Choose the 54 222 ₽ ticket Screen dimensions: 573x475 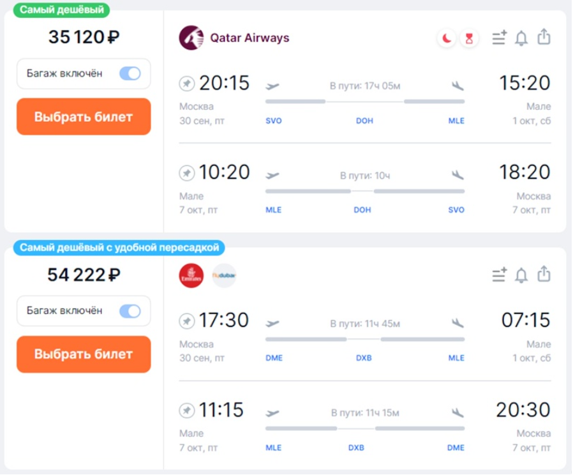click(x=84, y=354)
